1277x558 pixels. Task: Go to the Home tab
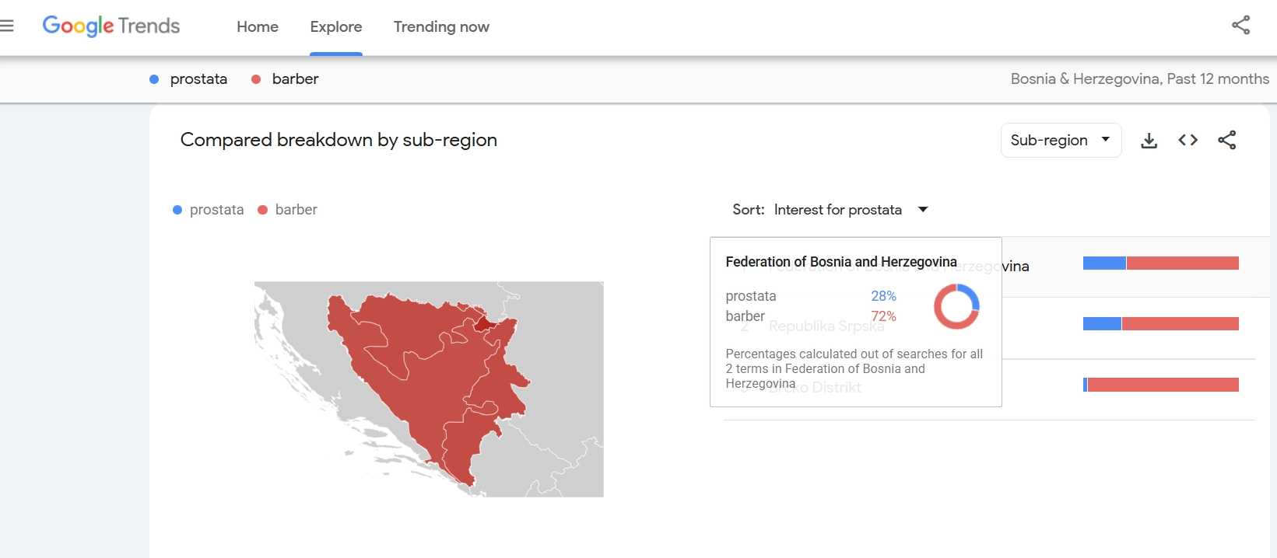(x=258, y=26)
